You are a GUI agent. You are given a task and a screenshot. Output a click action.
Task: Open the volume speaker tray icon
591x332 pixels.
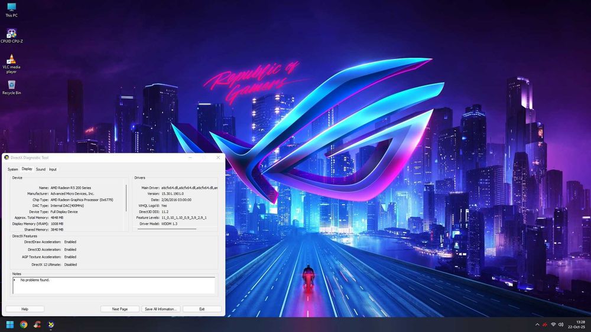[561, 324]
